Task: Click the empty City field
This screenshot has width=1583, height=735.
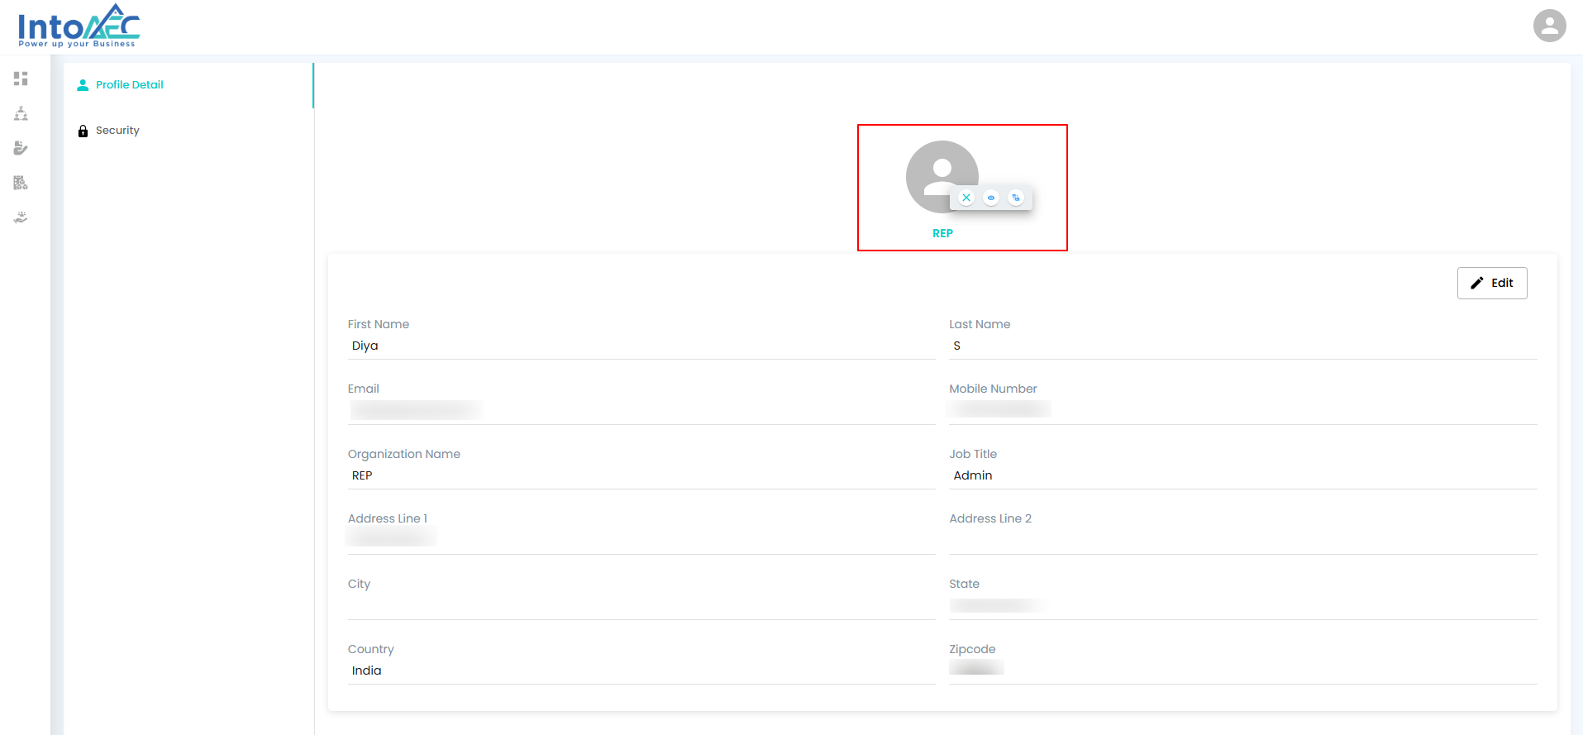Action: 641,606
